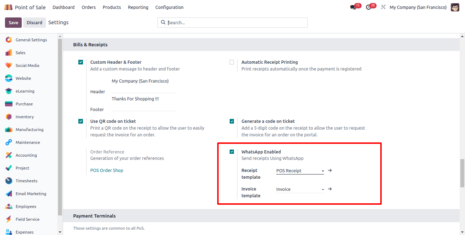Select the Website sidebar icon
This screenshot has width=465, height=235.
coord(9,78)
